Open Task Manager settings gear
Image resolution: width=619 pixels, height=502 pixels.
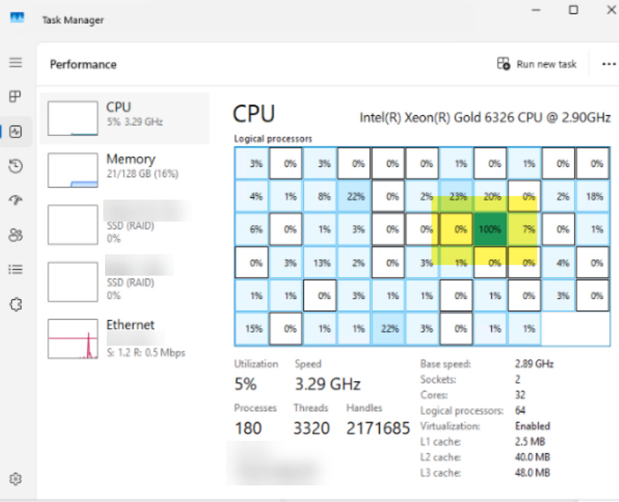(x=15, y=479)
